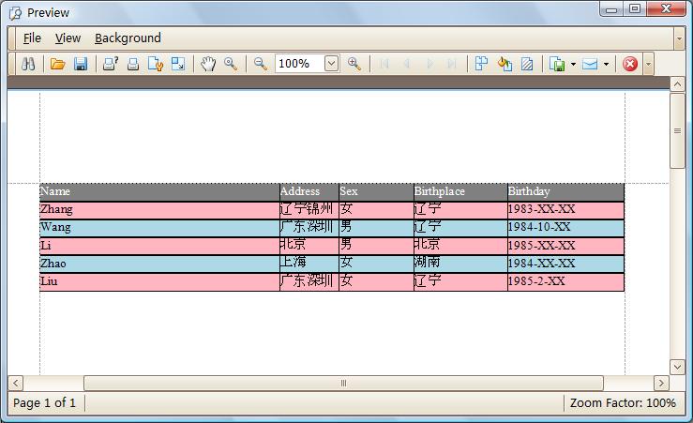
Task: Maximize the Preview window
Action: [635, 8]
